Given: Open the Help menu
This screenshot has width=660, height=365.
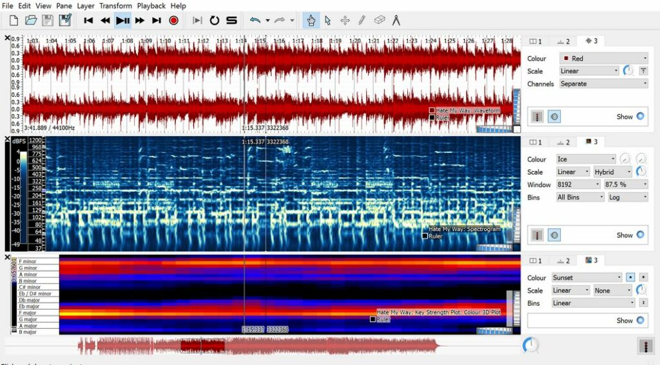Looking at the screenshot, I should pyautogui.click(x=178, y=6).
